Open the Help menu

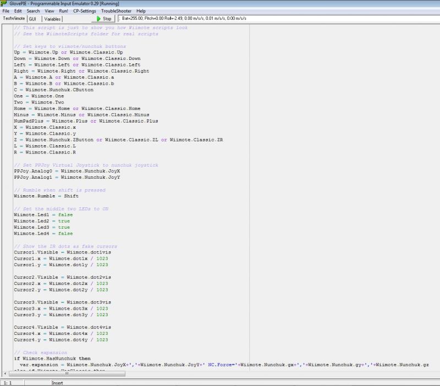[x=141, y=11]
